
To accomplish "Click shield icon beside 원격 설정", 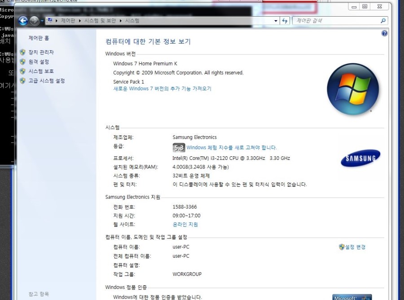I will tap(23, 62).
